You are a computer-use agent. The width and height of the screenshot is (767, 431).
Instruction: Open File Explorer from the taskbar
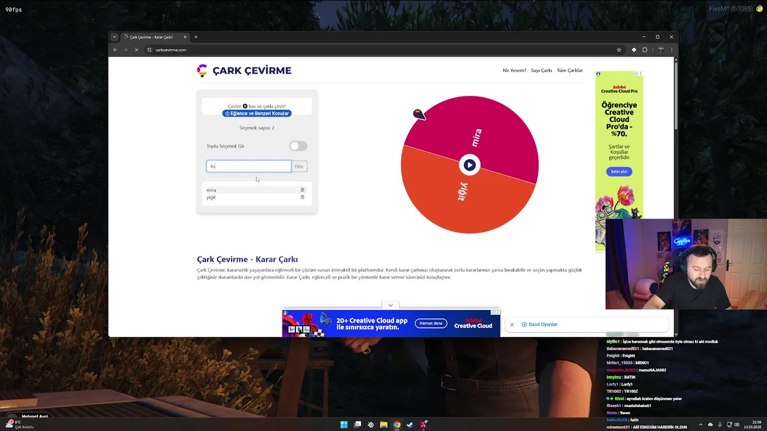coord(383,425)
